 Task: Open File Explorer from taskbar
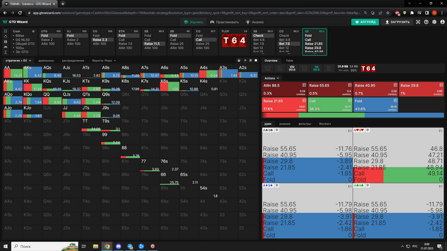pos(96,246)
